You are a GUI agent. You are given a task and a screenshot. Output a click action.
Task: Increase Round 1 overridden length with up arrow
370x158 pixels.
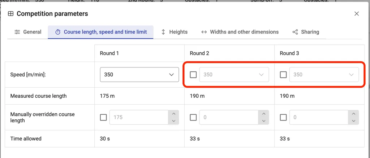tap(174, 114)
